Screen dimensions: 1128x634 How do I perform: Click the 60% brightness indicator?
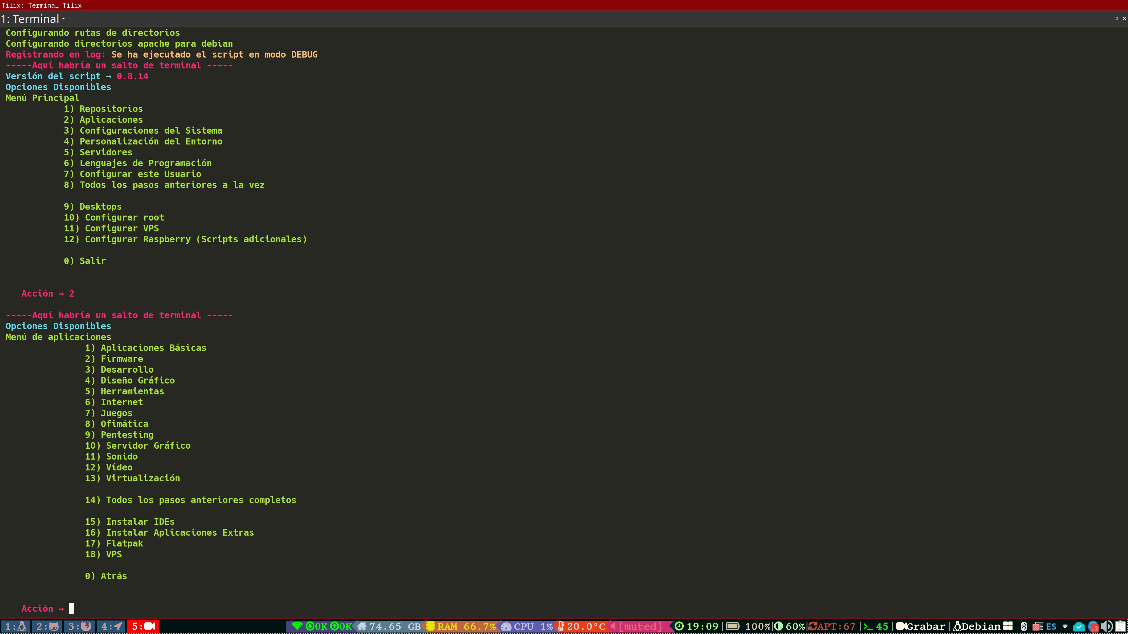[790, 626]
